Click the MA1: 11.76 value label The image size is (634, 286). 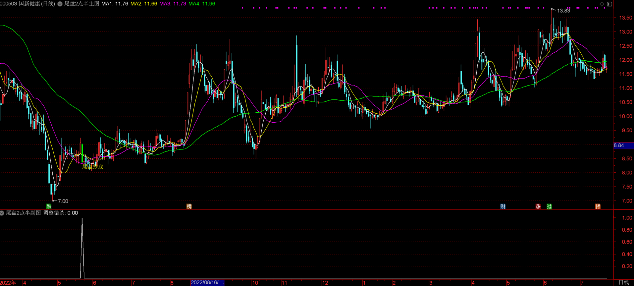pyautogui.click(x=115, y=4)
